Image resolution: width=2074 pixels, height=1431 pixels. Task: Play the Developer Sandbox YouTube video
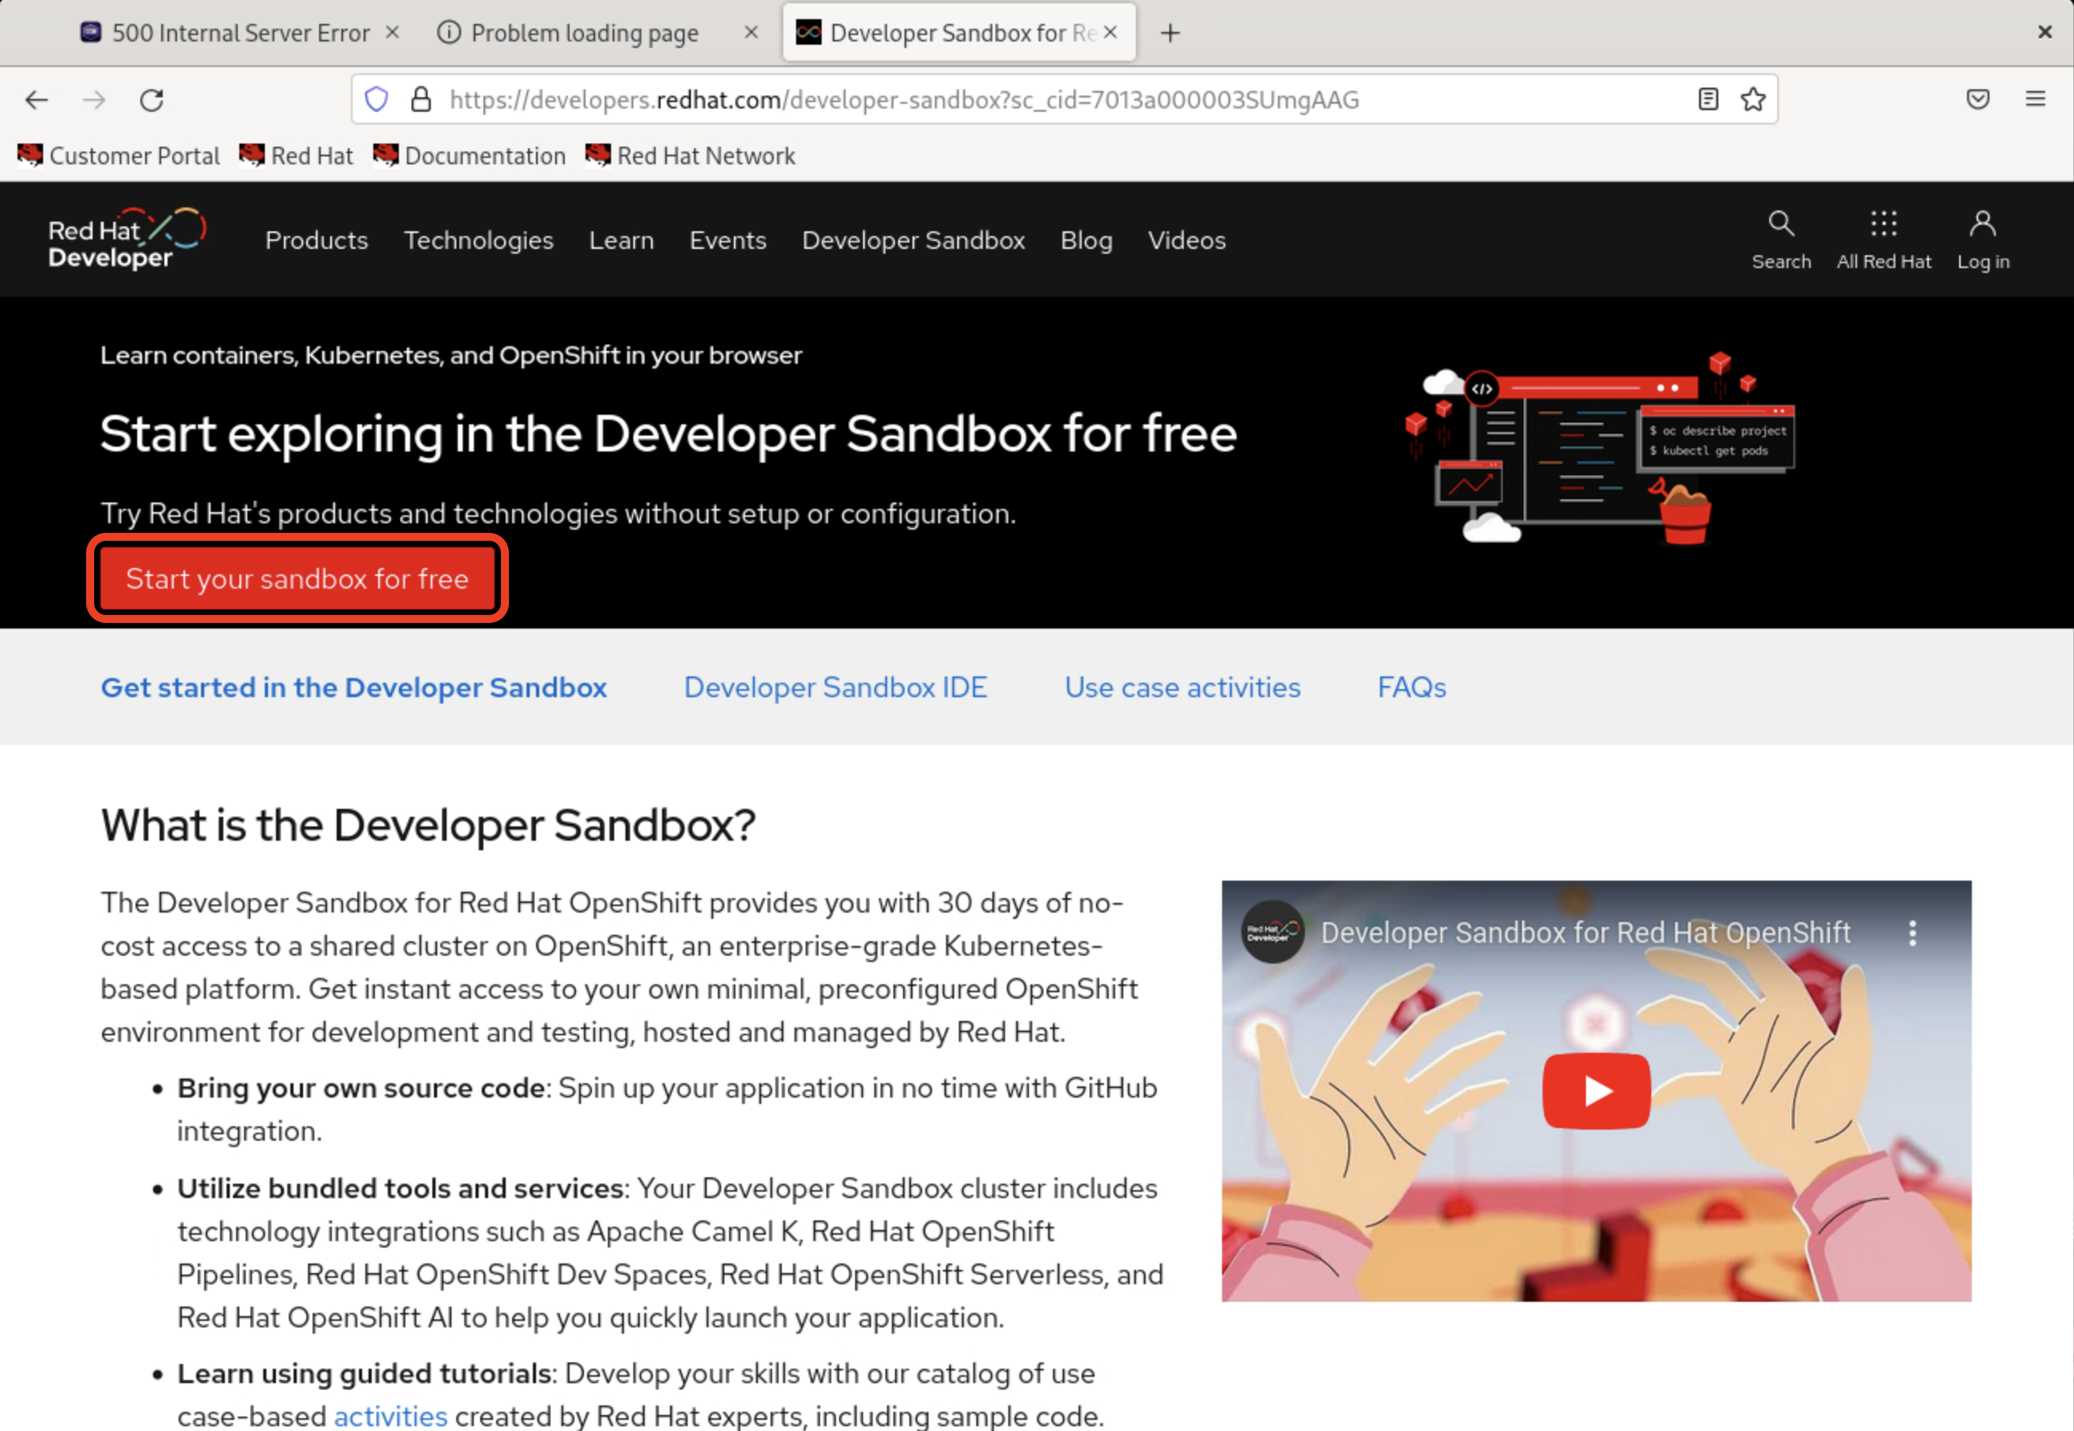1596,1090
